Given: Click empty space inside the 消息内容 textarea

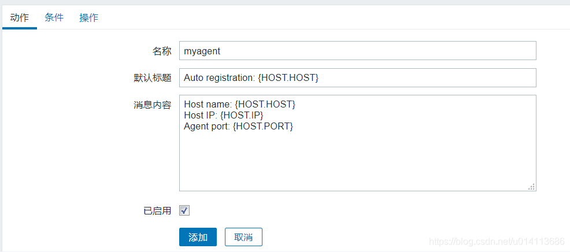Looking at the screenshot, I should click(357, 162).
